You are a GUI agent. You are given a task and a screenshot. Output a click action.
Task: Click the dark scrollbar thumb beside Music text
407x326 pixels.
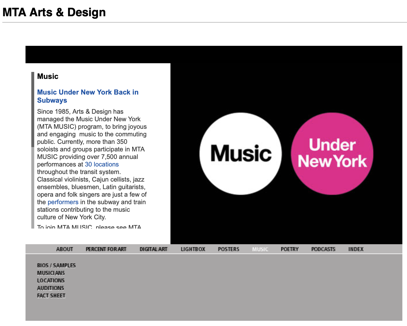coord(33,110)
